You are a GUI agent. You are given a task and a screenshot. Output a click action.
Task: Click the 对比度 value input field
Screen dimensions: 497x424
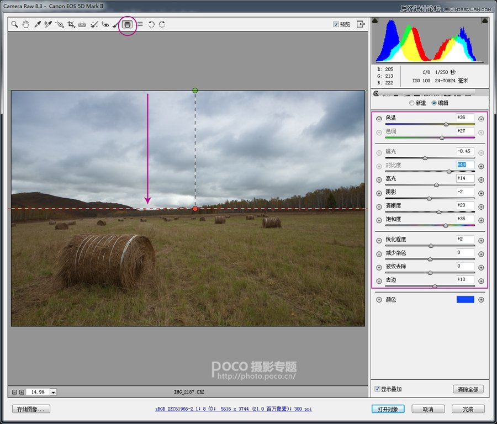[x=465, y=165]
